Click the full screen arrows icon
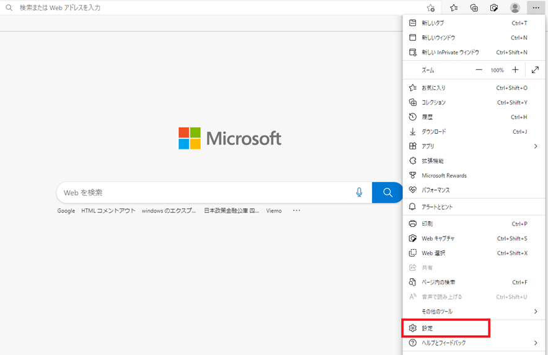Screen dimensions: 548x355 [535, 70]
